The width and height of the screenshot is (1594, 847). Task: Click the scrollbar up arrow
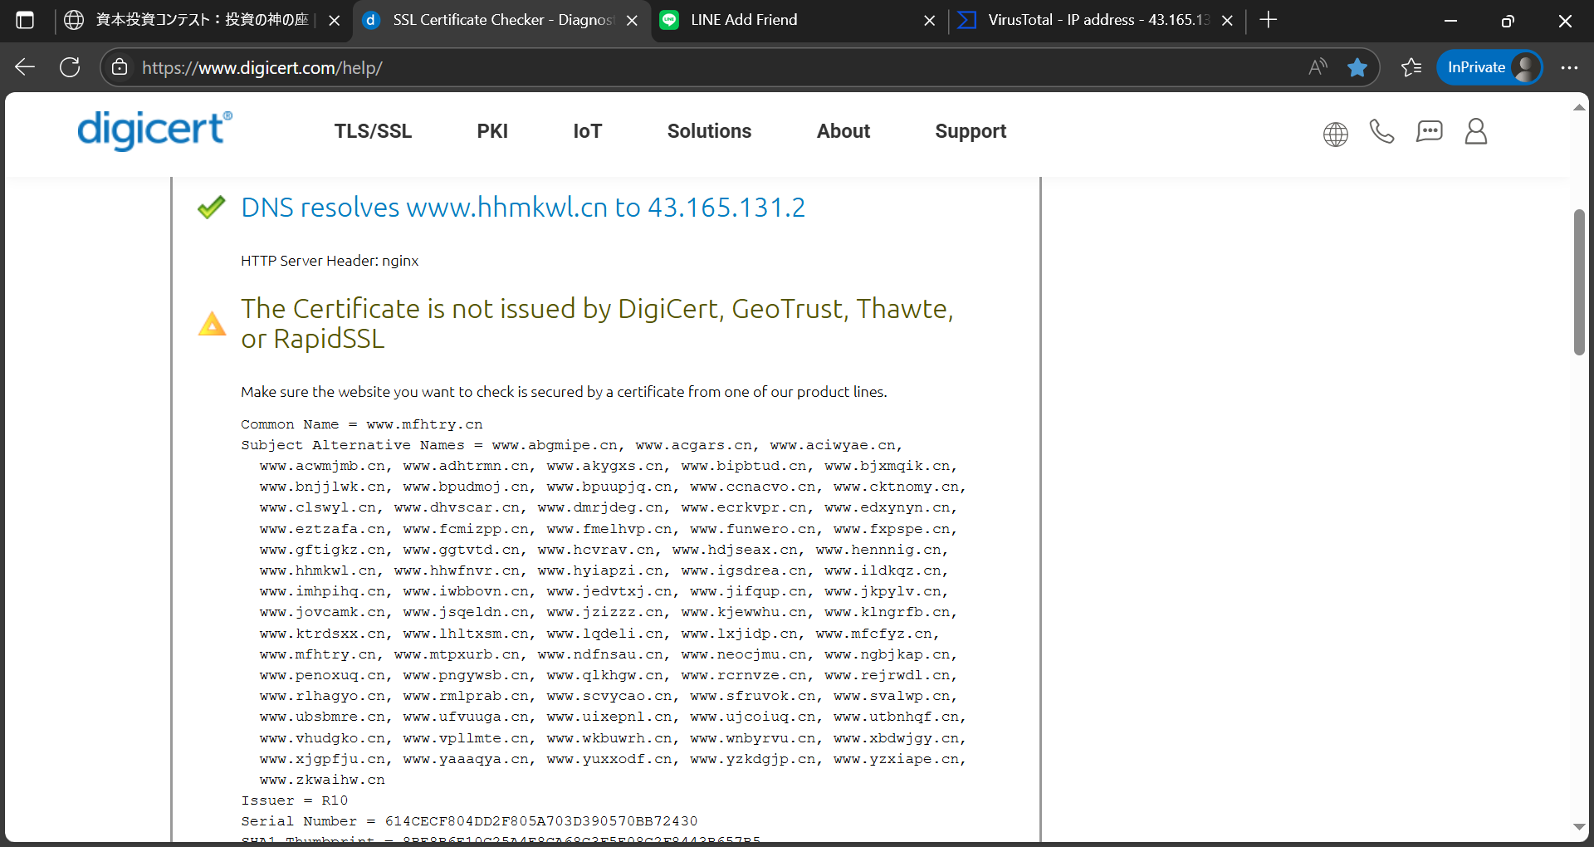click(1579, 108)
